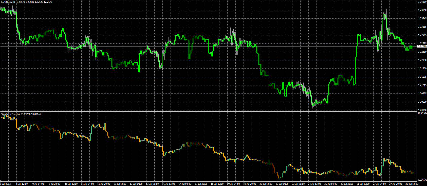Click the 17 Jul 20:00 time label

click(x=201, y=184)
